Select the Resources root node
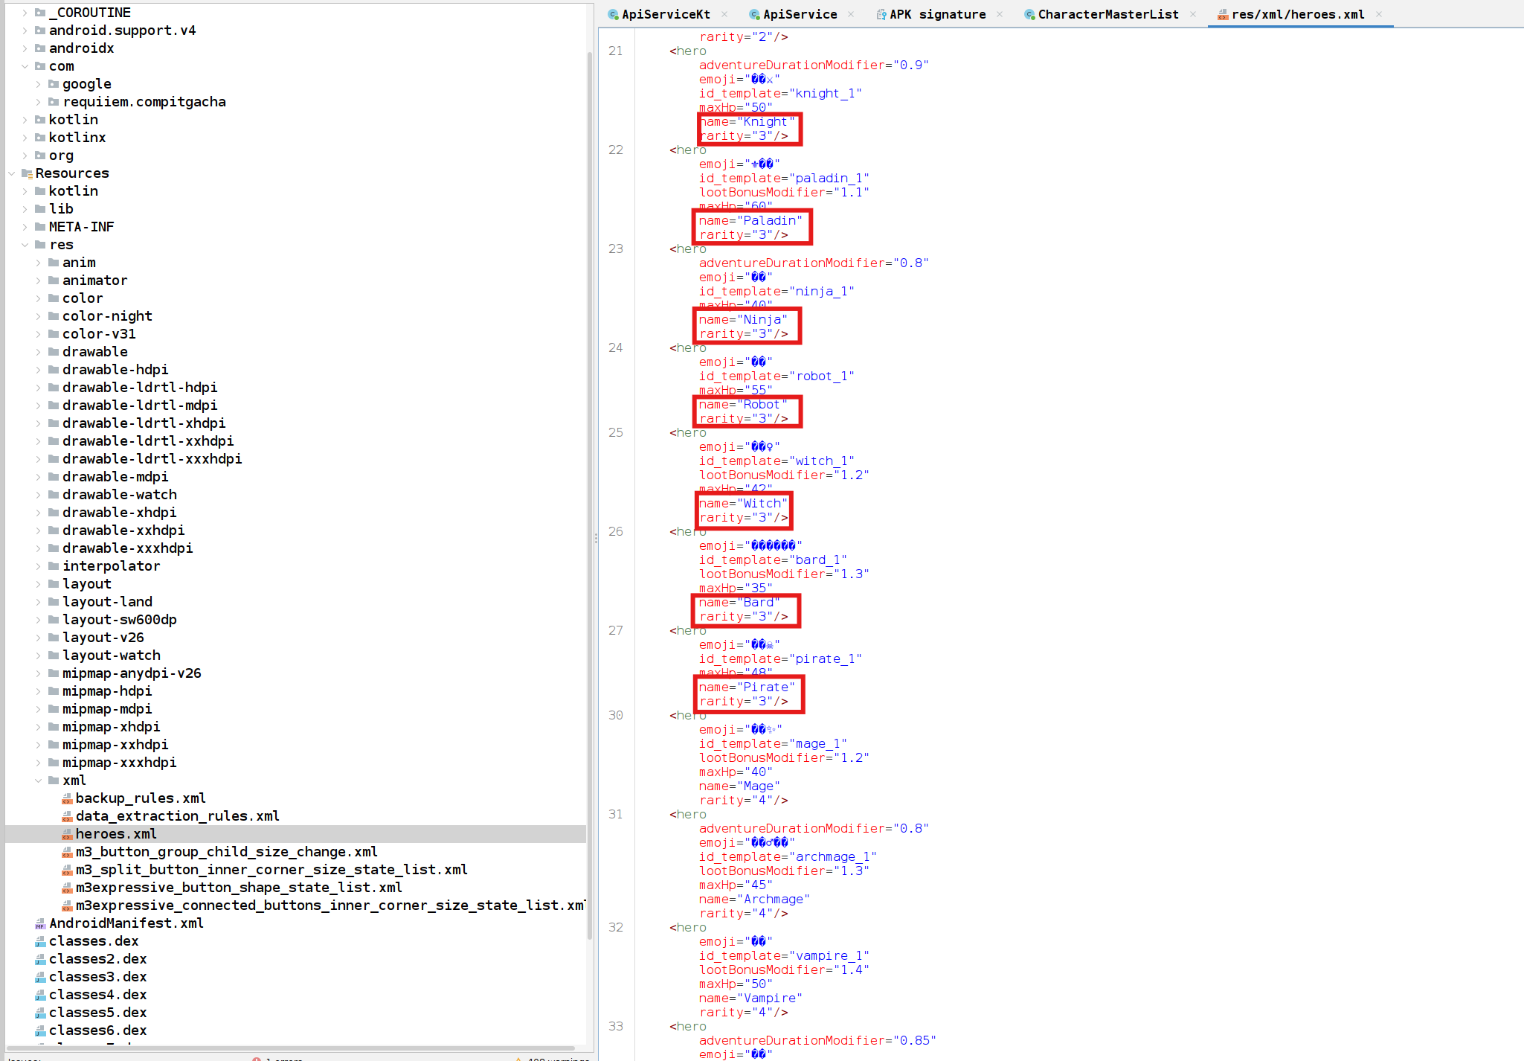Image resolution: width=1524 pixels, height=1061 pixels. [x=72, y=173]
